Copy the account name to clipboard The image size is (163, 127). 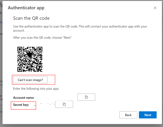pyautogui.click(x=86, y=97)
